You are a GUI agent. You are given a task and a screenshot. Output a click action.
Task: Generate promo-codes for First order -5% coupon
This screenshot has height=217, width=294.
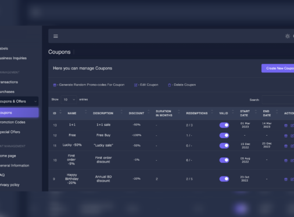[x=286, y=160]
